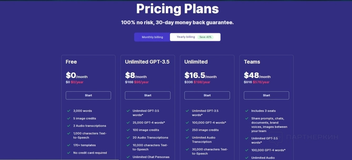Click the $96/year discounted price
Image resolution: width=352 pixels, height=160 pixels.
(141, 82)
